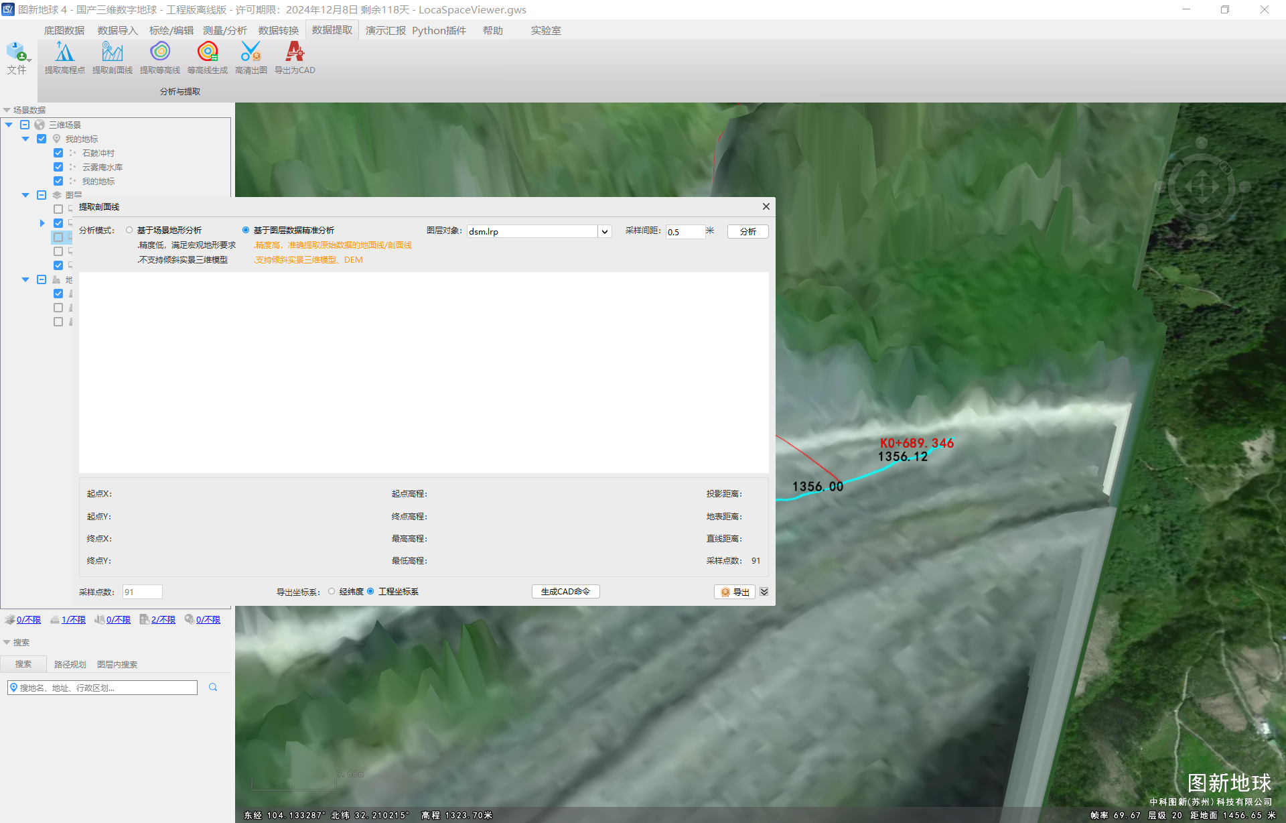Toggle the 云雾庵水库 checkbox
The height and width of the screenshot is (823, 1286).
tap(58, 167)
